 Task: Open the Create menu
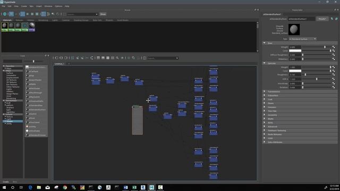coord(24,6)
